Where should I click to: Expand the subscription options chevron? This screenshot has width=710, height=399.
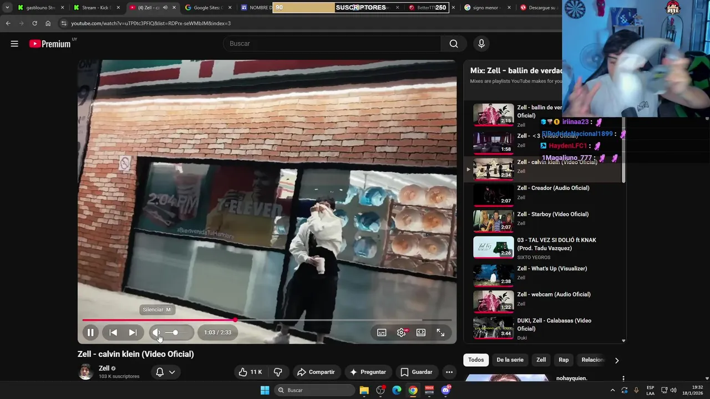point(172,372)
